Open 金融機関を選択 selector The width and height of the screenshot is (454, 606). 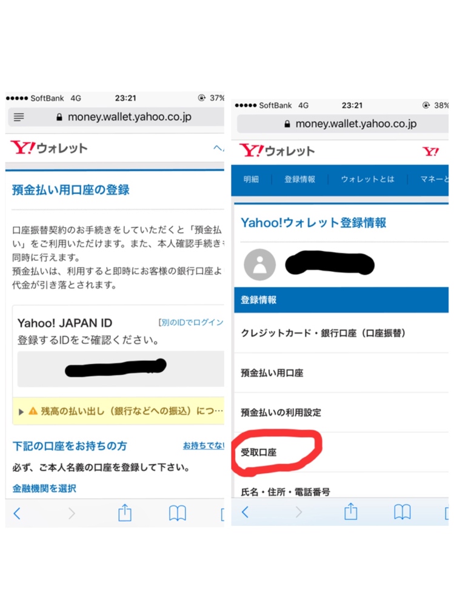click(x=44, y=488)
